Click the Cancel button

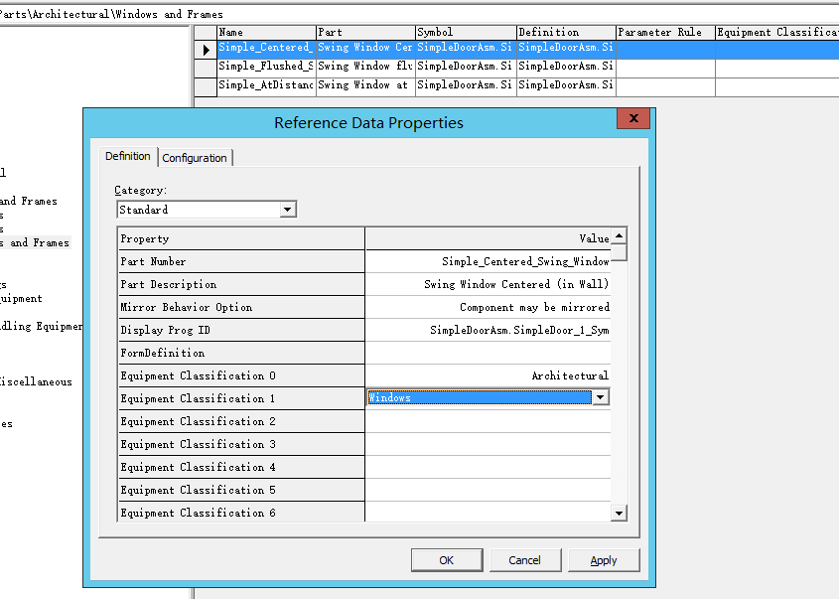(525, 560)
